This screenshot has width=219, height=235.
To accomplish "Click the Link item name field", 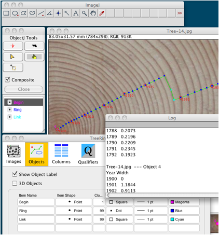I will 36,219.
